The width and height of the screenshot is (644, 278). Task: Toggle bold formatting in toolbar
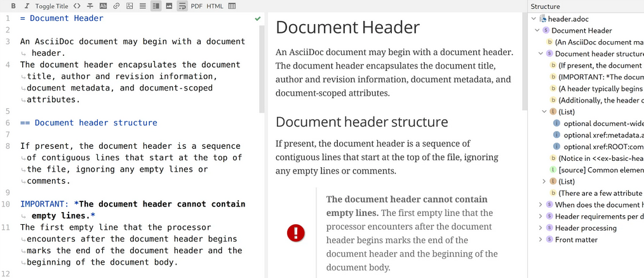point(13,6)
